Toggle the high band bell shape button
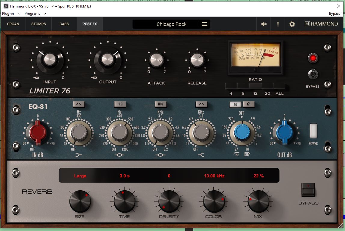Viewport: 345px width, 231px height. (201, 104)
